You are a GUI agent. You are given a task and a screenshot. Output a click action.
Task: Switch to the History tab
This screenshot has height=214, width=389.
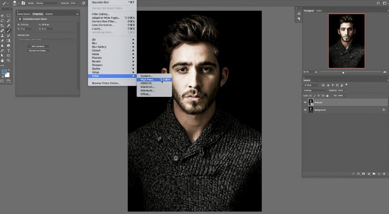click(x=49, y=14)
